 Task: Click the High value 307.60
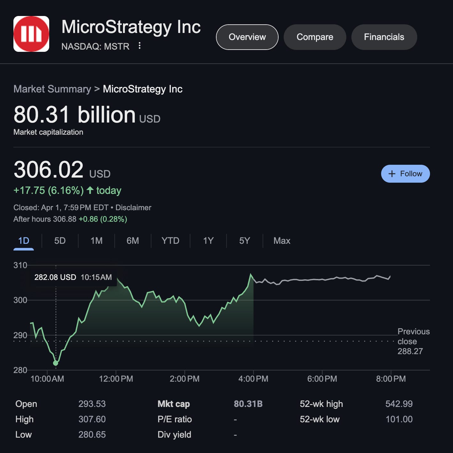92,419
